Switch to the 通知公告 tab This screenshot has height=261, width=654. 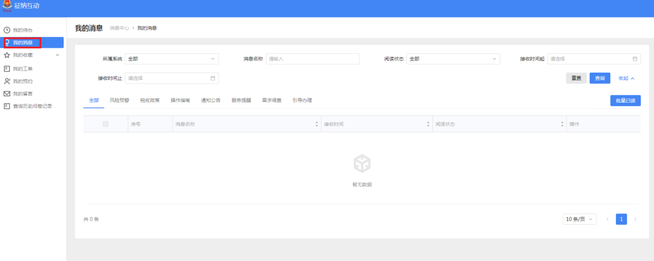pos(211,100)
